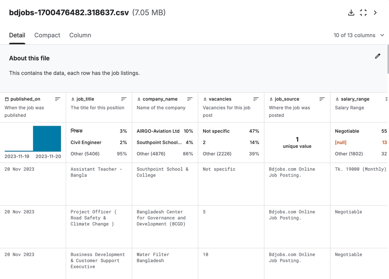This screenshot has height=279, width=389.
Task: Click the next file chevron arrow
Action: click(375, 12)
